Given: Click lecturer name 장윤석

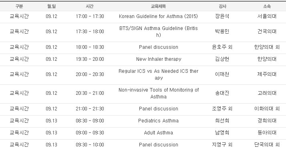Looking at the screenshot, I should coord(222,16).
